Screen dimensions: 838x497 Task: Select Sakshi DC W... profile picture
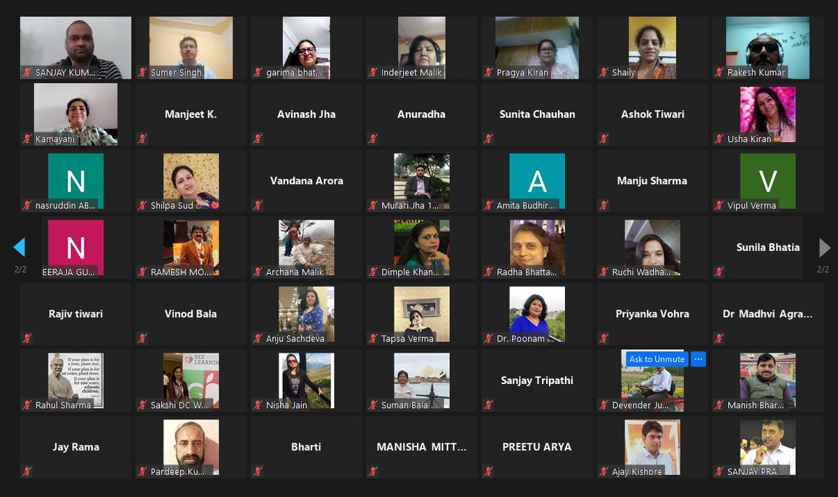click(191, 381)
